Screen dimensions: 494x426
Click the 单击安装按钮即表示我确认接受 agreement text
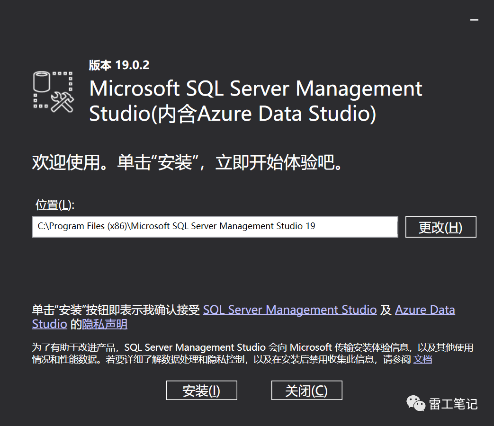(117, 310)
